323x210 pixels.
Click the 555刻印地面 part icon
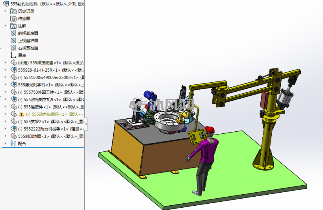[x=13, y=136]
